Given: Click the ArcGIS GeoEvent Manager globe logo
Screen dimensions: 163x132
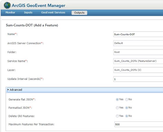Looking at the screenshot, I should tap(7, 5).
